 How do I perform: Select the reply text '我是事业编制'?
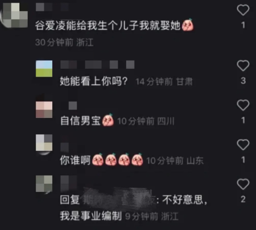point(91,216)
